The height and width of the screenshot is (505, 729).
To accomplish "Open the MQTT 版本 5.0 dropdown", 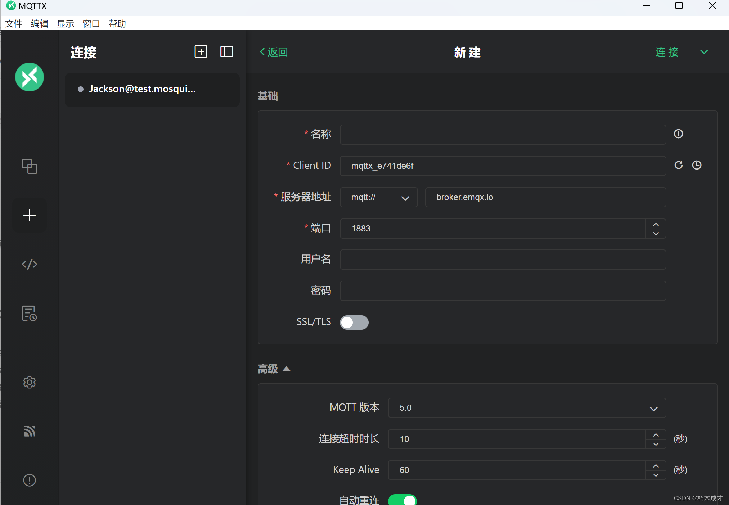I will pos(527,408).
